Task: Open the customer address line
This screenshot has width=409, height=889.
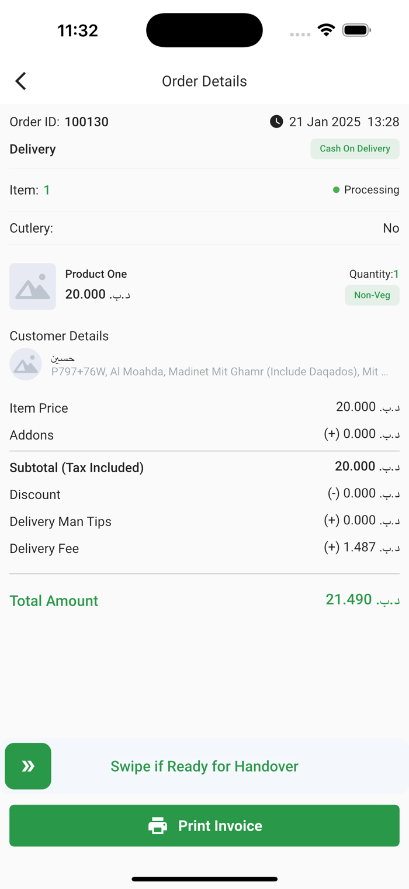Action: pyautogui.click(x=220, y=371)
